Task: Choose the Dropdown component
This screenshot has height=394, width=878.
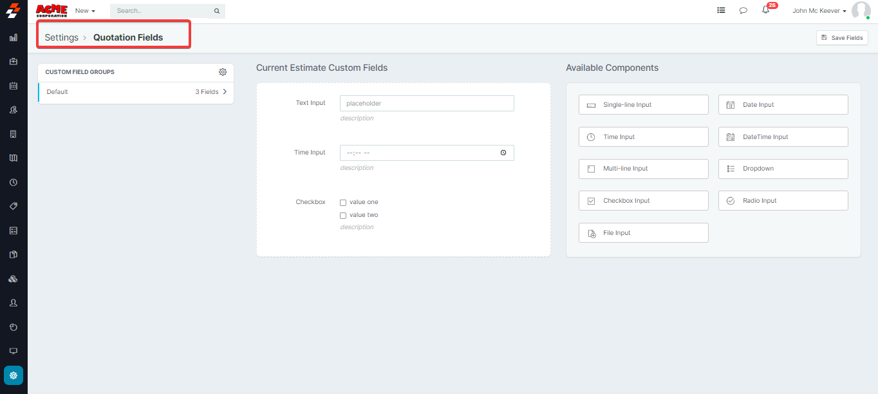Action: pyautogui.click(x=783, y=169)
